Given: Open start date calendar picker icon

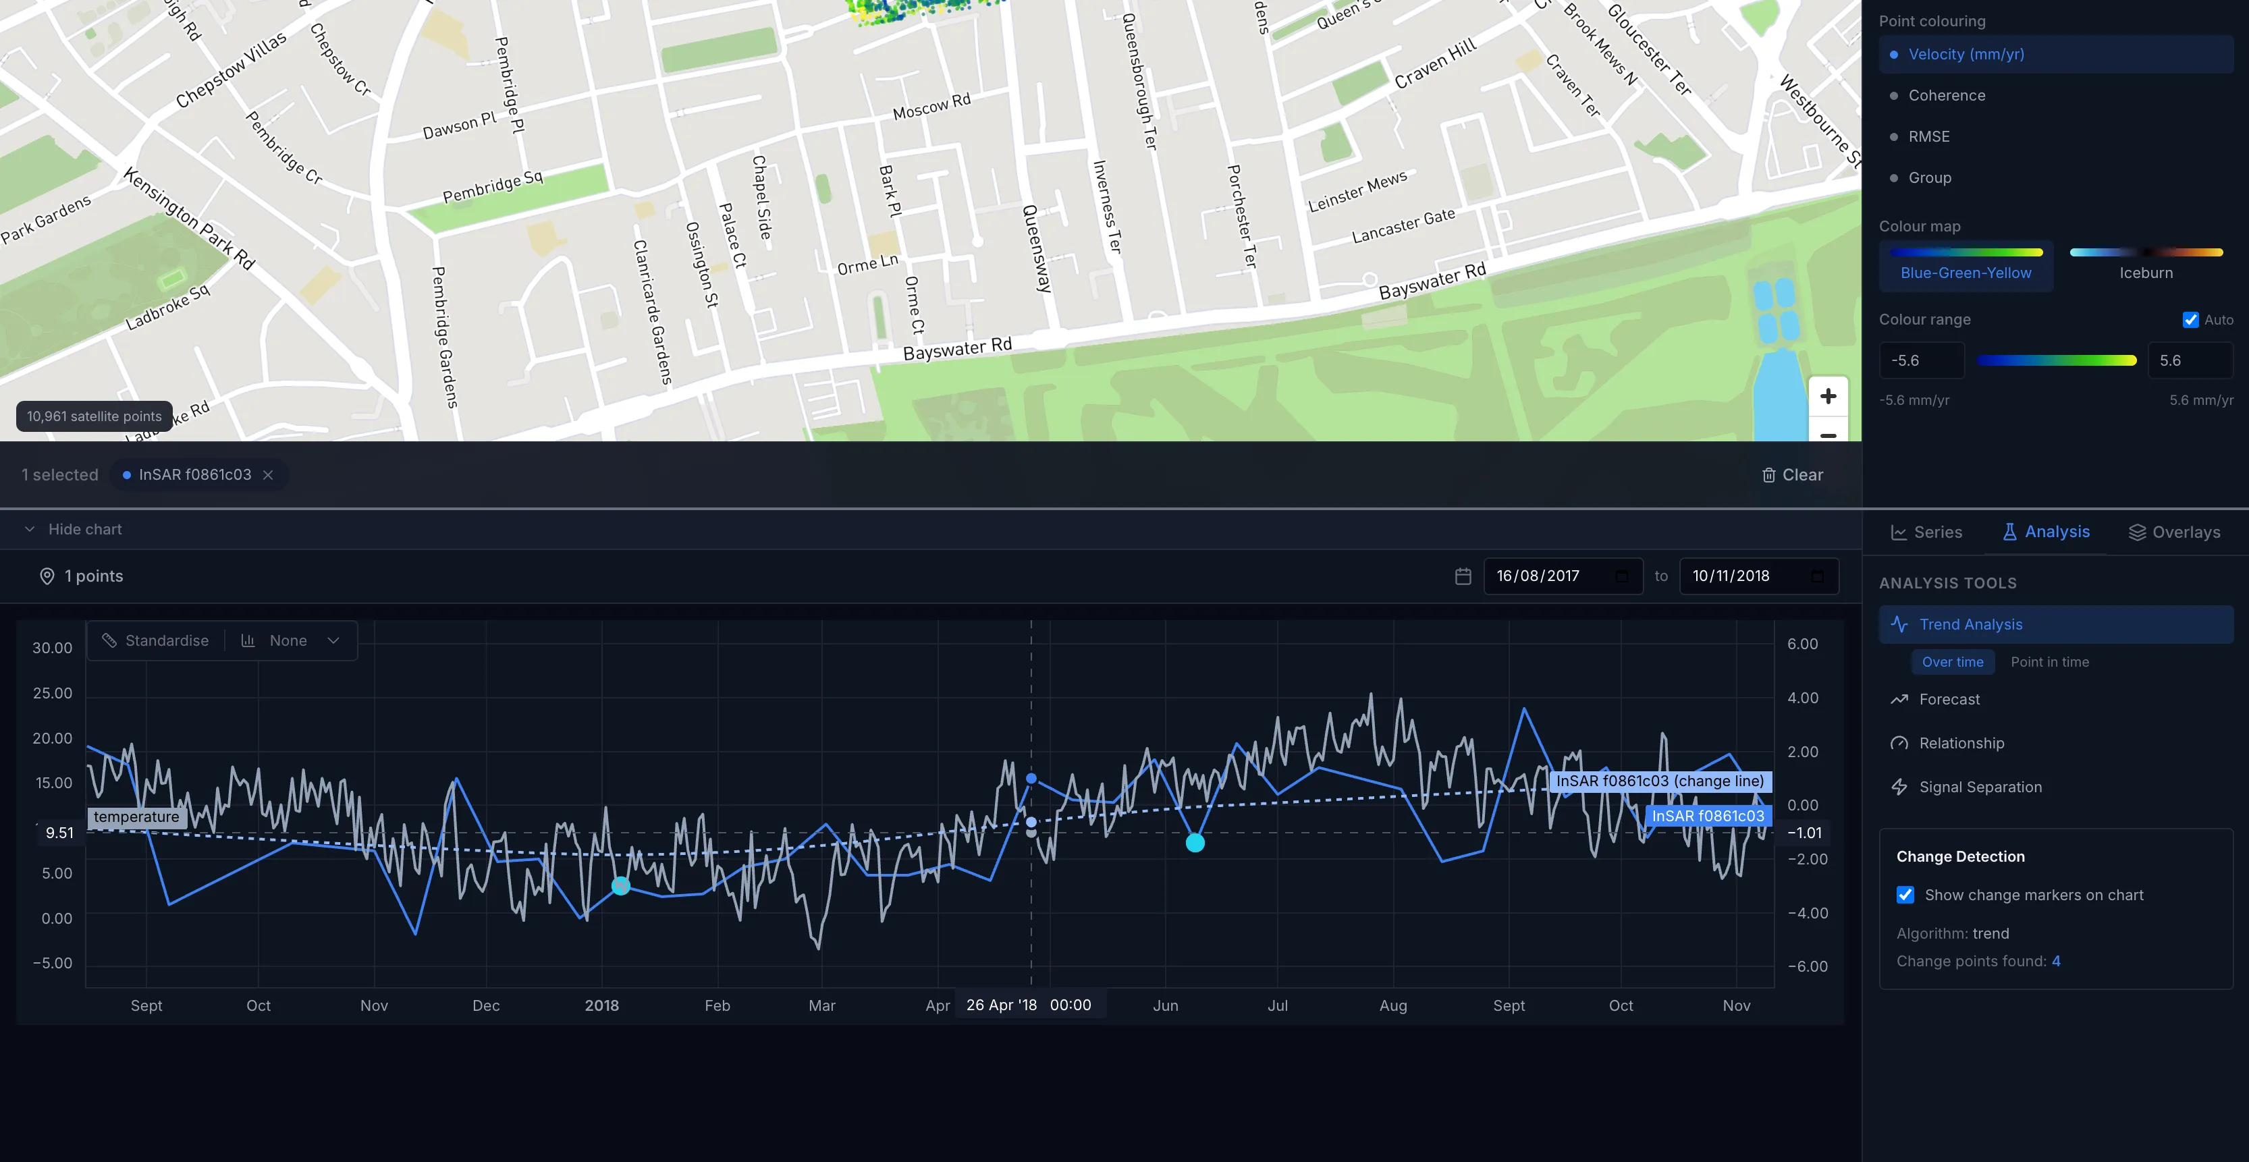Looking at the screenshot, I should 1621,576.
